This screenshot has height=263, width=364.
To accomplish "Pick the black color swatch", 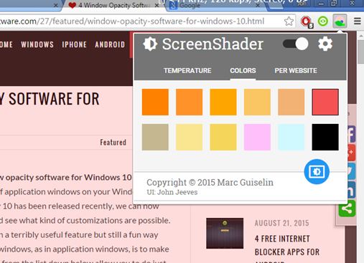I will [325, 137].
